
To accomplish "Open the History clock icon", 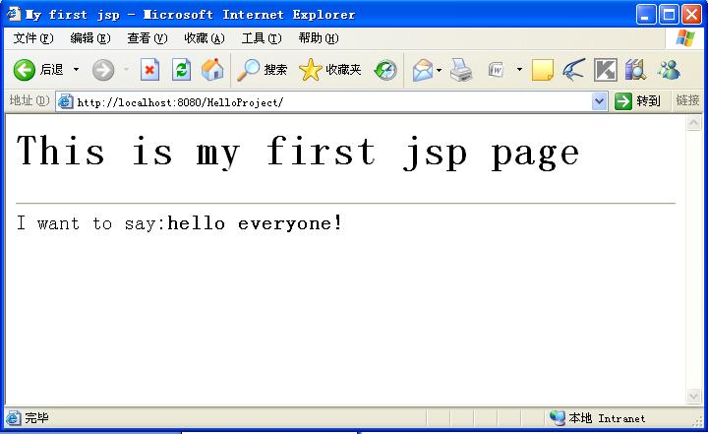I will point(385,70).
